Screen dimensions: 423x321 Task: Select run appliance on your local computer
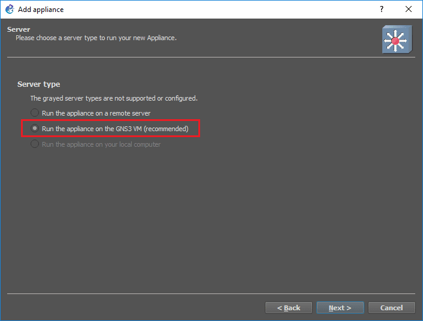pyautogui.click(x=95, y=144)
